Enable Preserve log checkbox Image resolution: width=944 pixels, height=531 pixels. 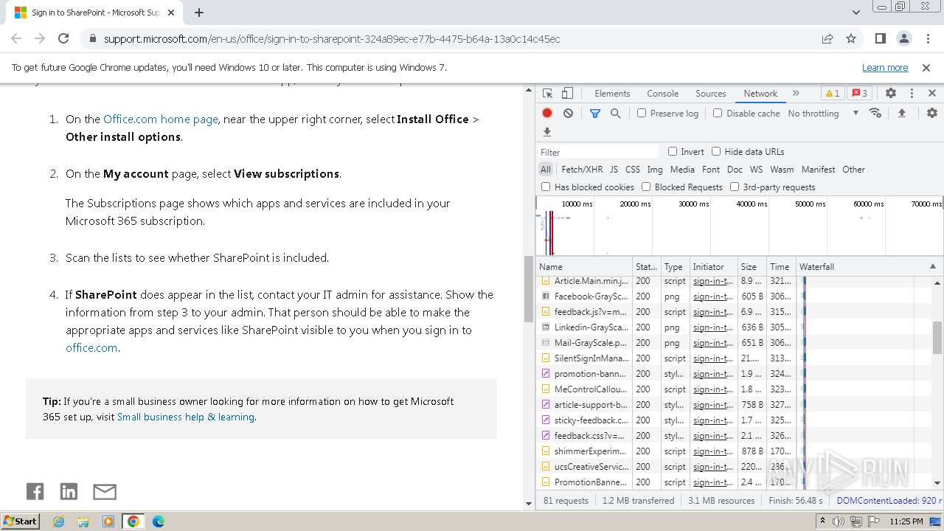pyautogui.click(x=642, y=113)
